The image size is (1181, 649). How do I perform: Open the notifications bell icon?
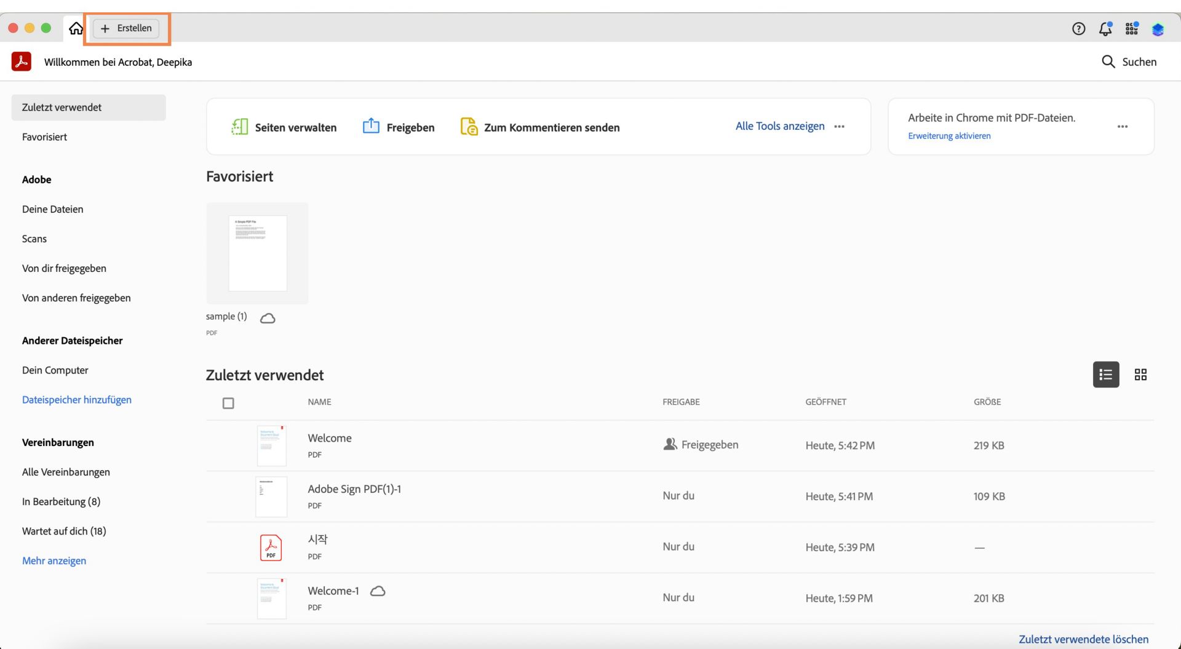[x=1105, y=28]
